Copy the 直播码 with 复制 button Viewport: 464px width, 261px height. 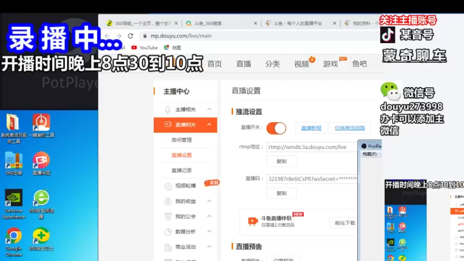(281, 193)
